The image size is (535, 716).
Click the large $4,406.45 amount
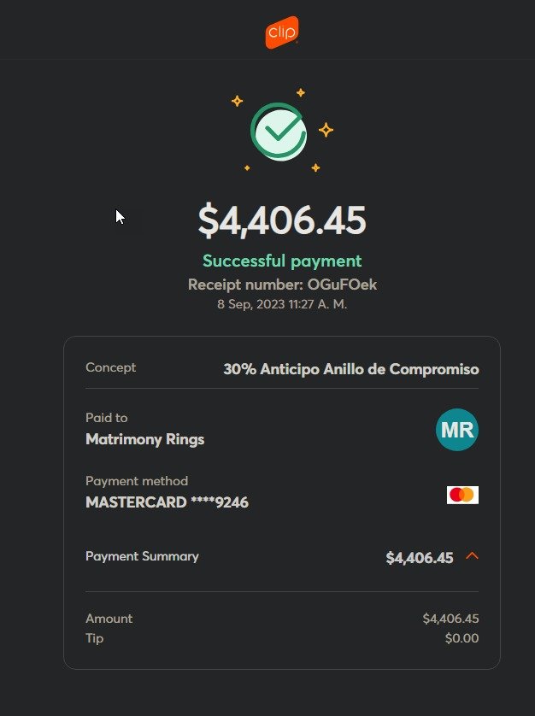(282, 220)
